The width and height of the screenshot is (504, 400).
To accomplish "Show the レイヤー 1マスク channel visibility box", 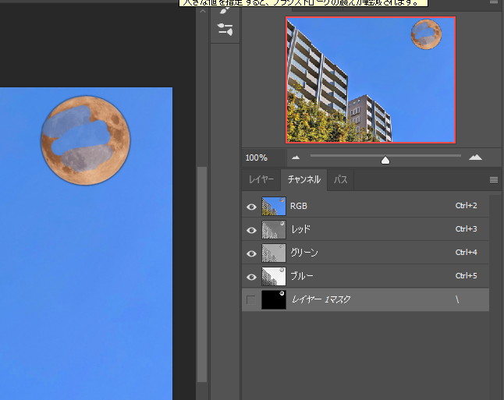I will (251, 299).
